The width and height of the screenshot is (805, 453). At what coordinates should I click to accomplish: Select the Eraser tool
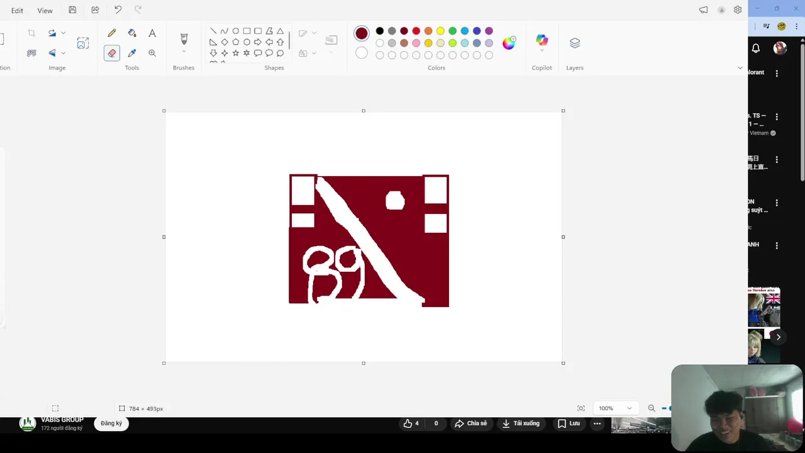tap(112, 53)
